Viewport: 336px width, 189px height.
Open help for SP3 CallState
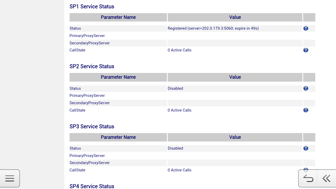306,170
